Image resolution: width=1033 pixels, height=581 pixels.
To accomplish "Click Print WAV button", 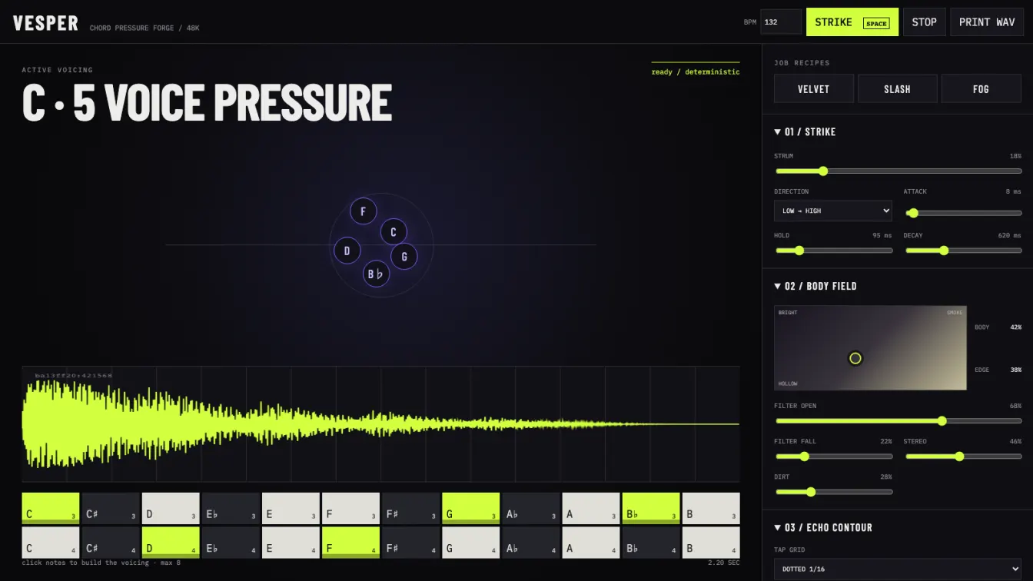I will coord(987,22).
